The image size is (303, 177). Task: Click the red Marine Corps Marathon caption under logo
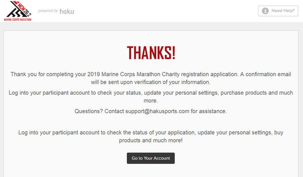click(x=18, y=19)
